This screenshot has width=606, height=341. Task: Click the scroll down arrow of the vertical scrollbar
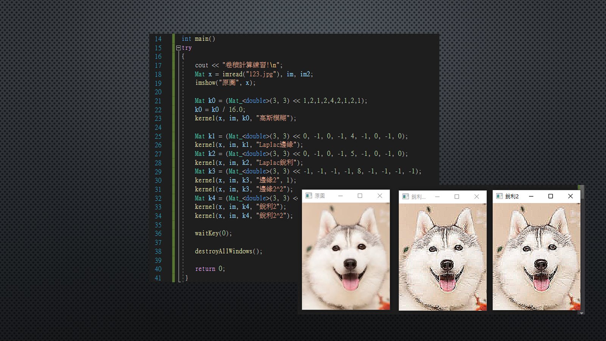coord(581,313)
